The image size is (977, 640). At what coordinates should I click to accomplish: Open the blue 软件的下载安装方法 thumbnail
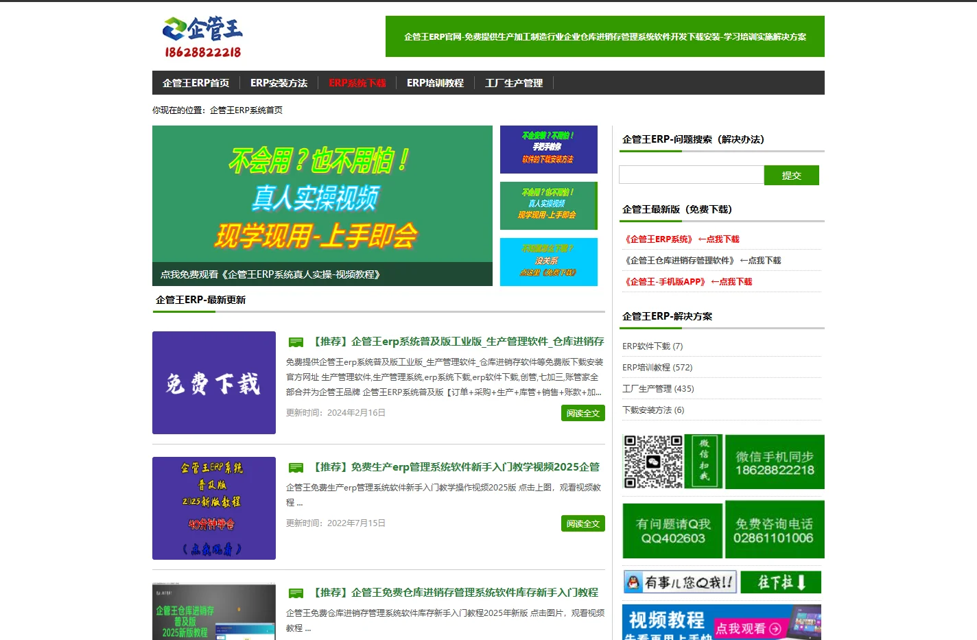[x=549, y=150]
